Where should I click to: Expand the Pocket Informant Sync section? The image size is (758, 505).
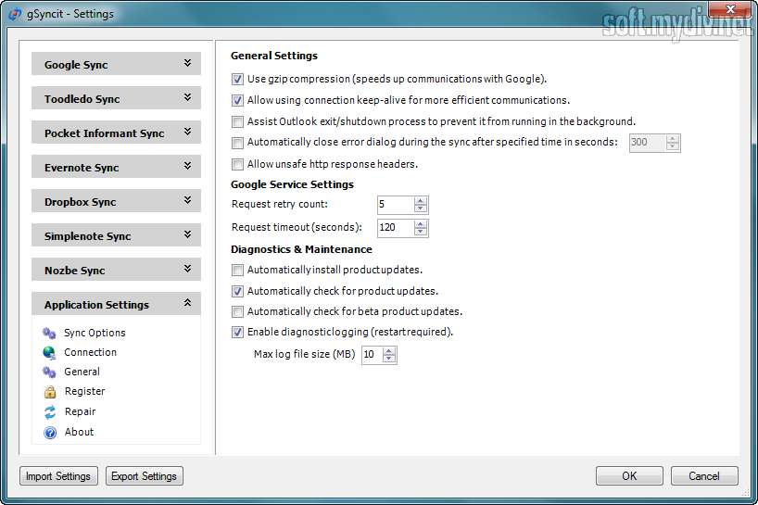(x=116, y=133)
